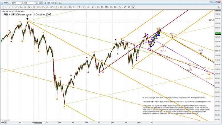Select the down arrow marker tool
222x125 pixels.
(88, 7)
